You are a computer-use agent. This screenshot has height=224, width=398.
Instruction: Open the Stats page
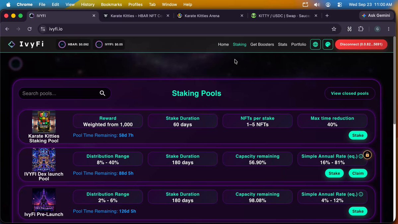coord(283,44)
